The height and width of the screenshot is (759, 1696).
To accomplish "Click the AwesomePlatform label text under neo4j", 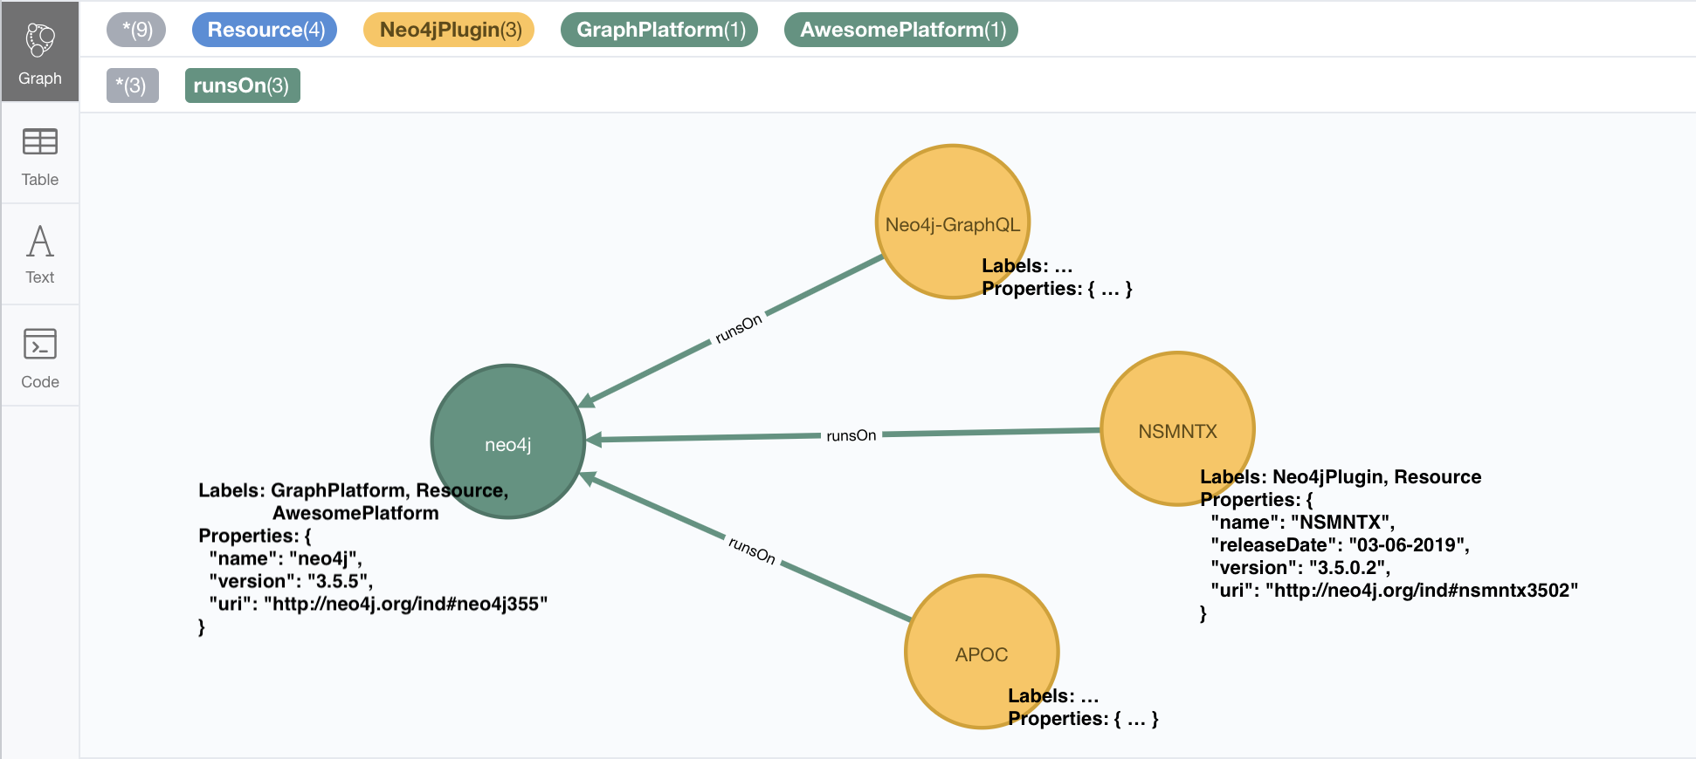I will pos(355,513).
